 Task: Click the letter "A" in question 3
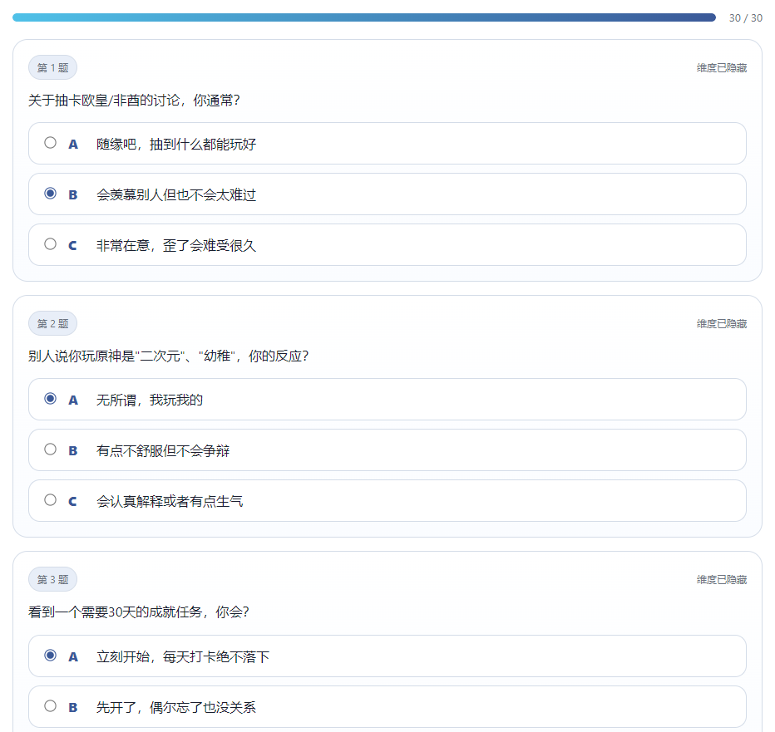coord(72,655)
